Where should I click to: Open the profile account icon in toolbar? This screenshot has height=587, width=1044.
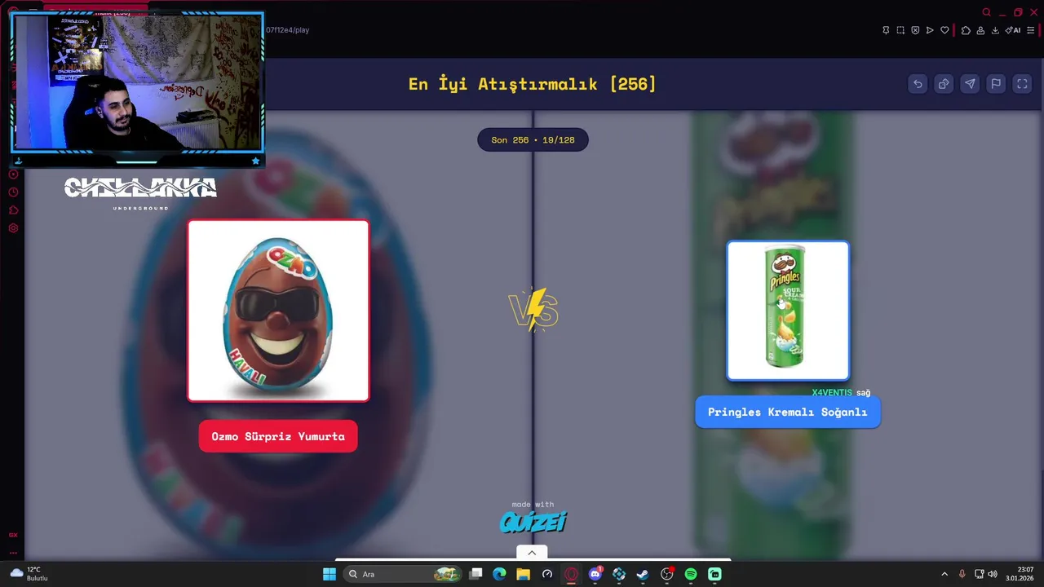(980, 30)
